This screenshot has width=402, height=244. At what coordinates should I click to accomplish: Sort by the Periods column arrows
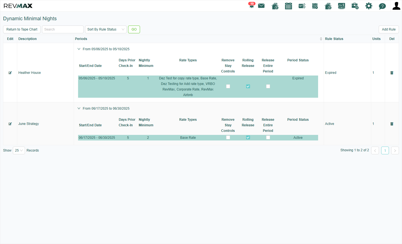[321, 39]
